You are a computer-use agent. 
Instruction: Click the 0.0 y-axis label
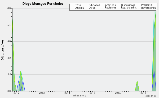click(x=9, y=91)
